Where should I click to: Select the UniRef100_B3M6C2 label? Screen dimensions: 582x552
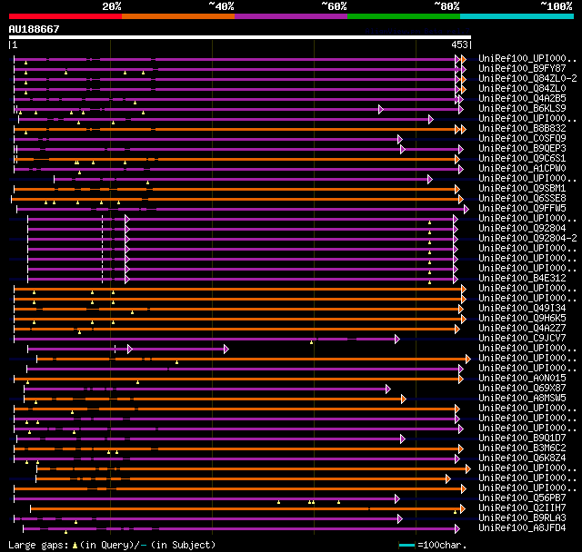(522, 448)
